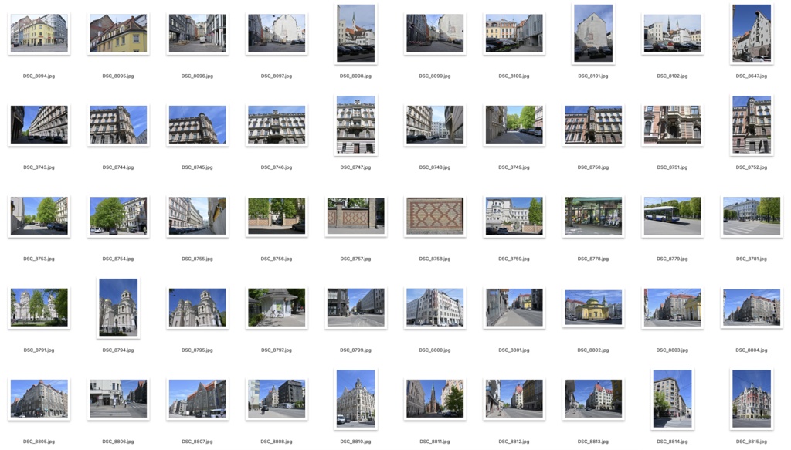This screenshot has width=791, height=450.
Task: Click the portrait church spire photo DSC_8098.jpg
Action: click(355, 32)
